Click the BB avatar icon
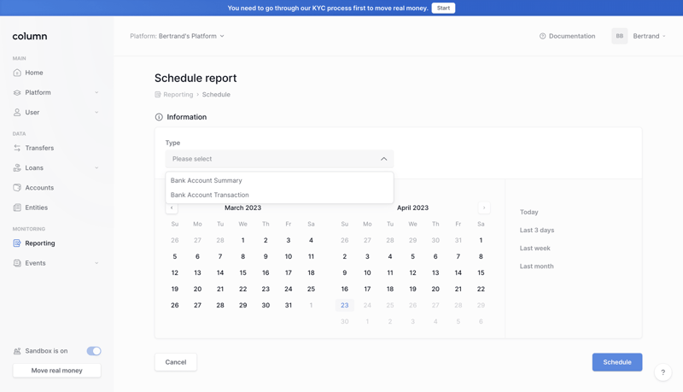 pos(620,36)
